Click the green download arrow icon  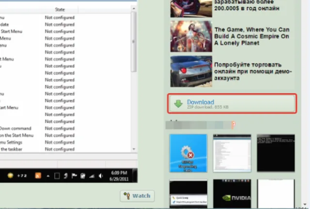(178, 104)
